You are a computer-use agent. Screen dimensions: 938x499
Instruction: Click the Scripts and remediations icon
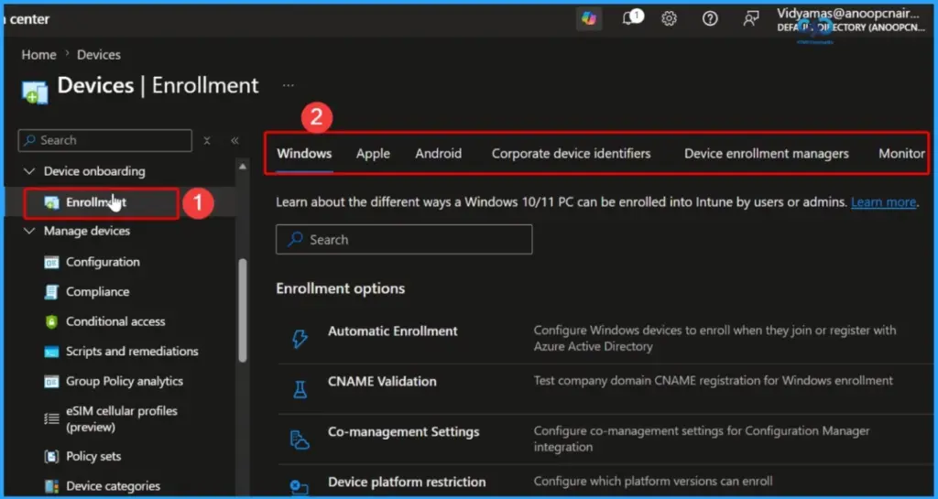(x=52, y=352)
